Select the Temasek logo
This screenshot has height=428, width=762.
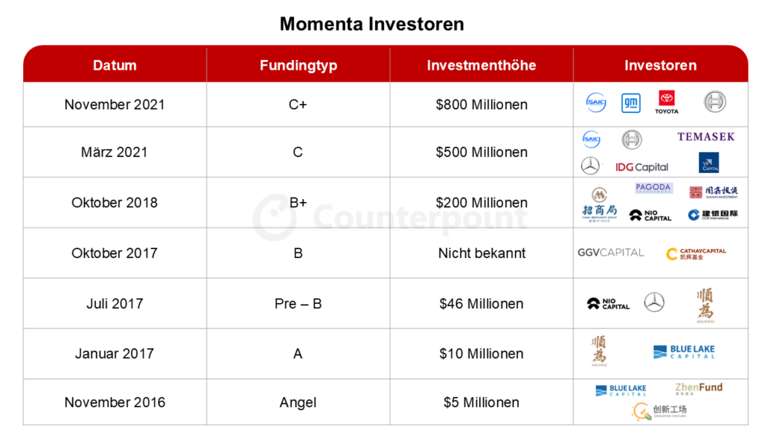pos(706,137)
